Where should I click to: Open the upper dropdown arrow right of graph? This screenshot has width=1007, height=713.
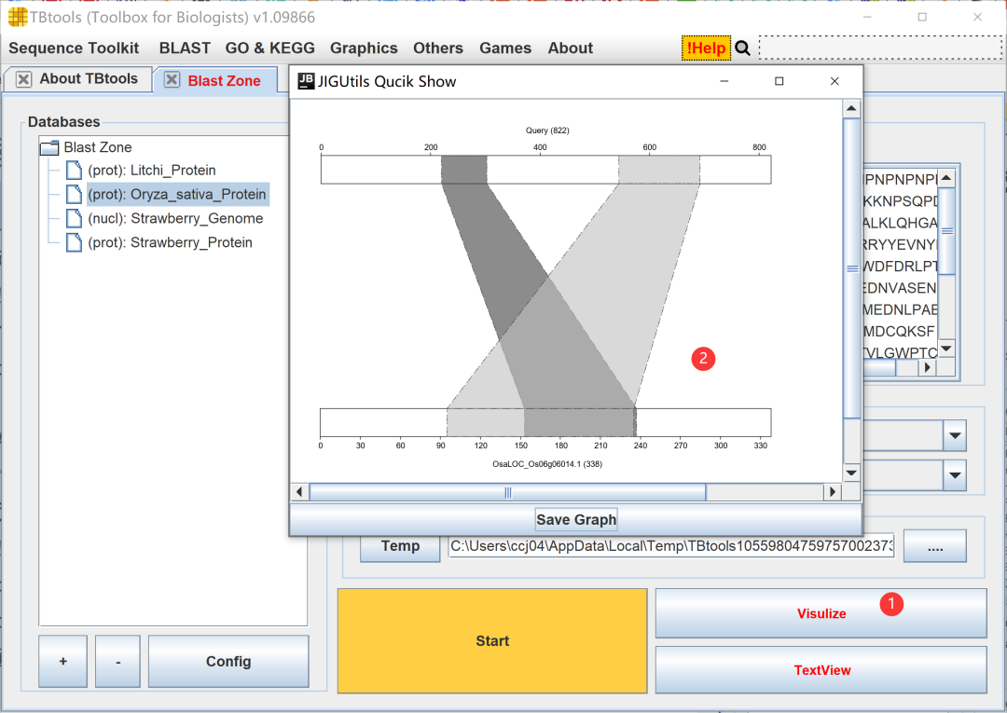pyautogui.click(x=955, y=436)
